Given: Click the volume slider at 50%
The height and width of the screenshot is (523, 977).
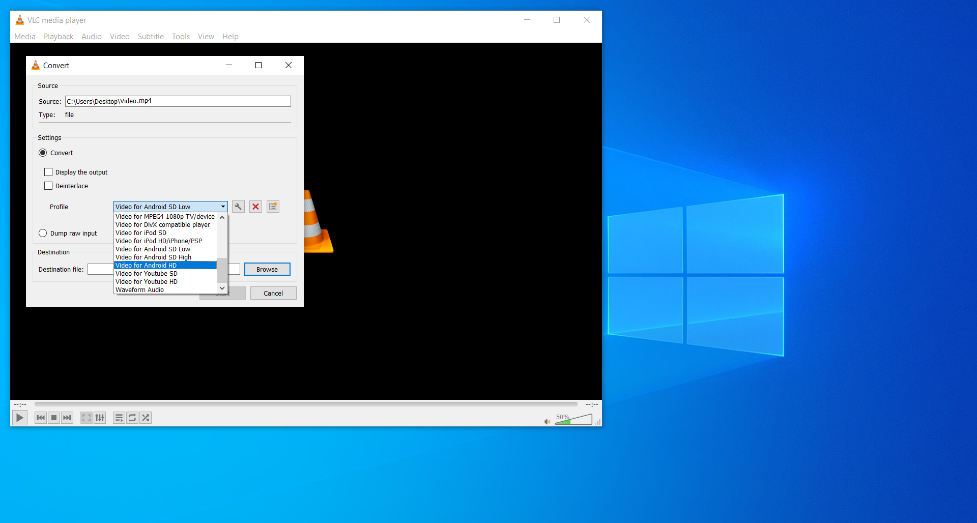Looking at the screenshot, I should [x=573, y=420].
